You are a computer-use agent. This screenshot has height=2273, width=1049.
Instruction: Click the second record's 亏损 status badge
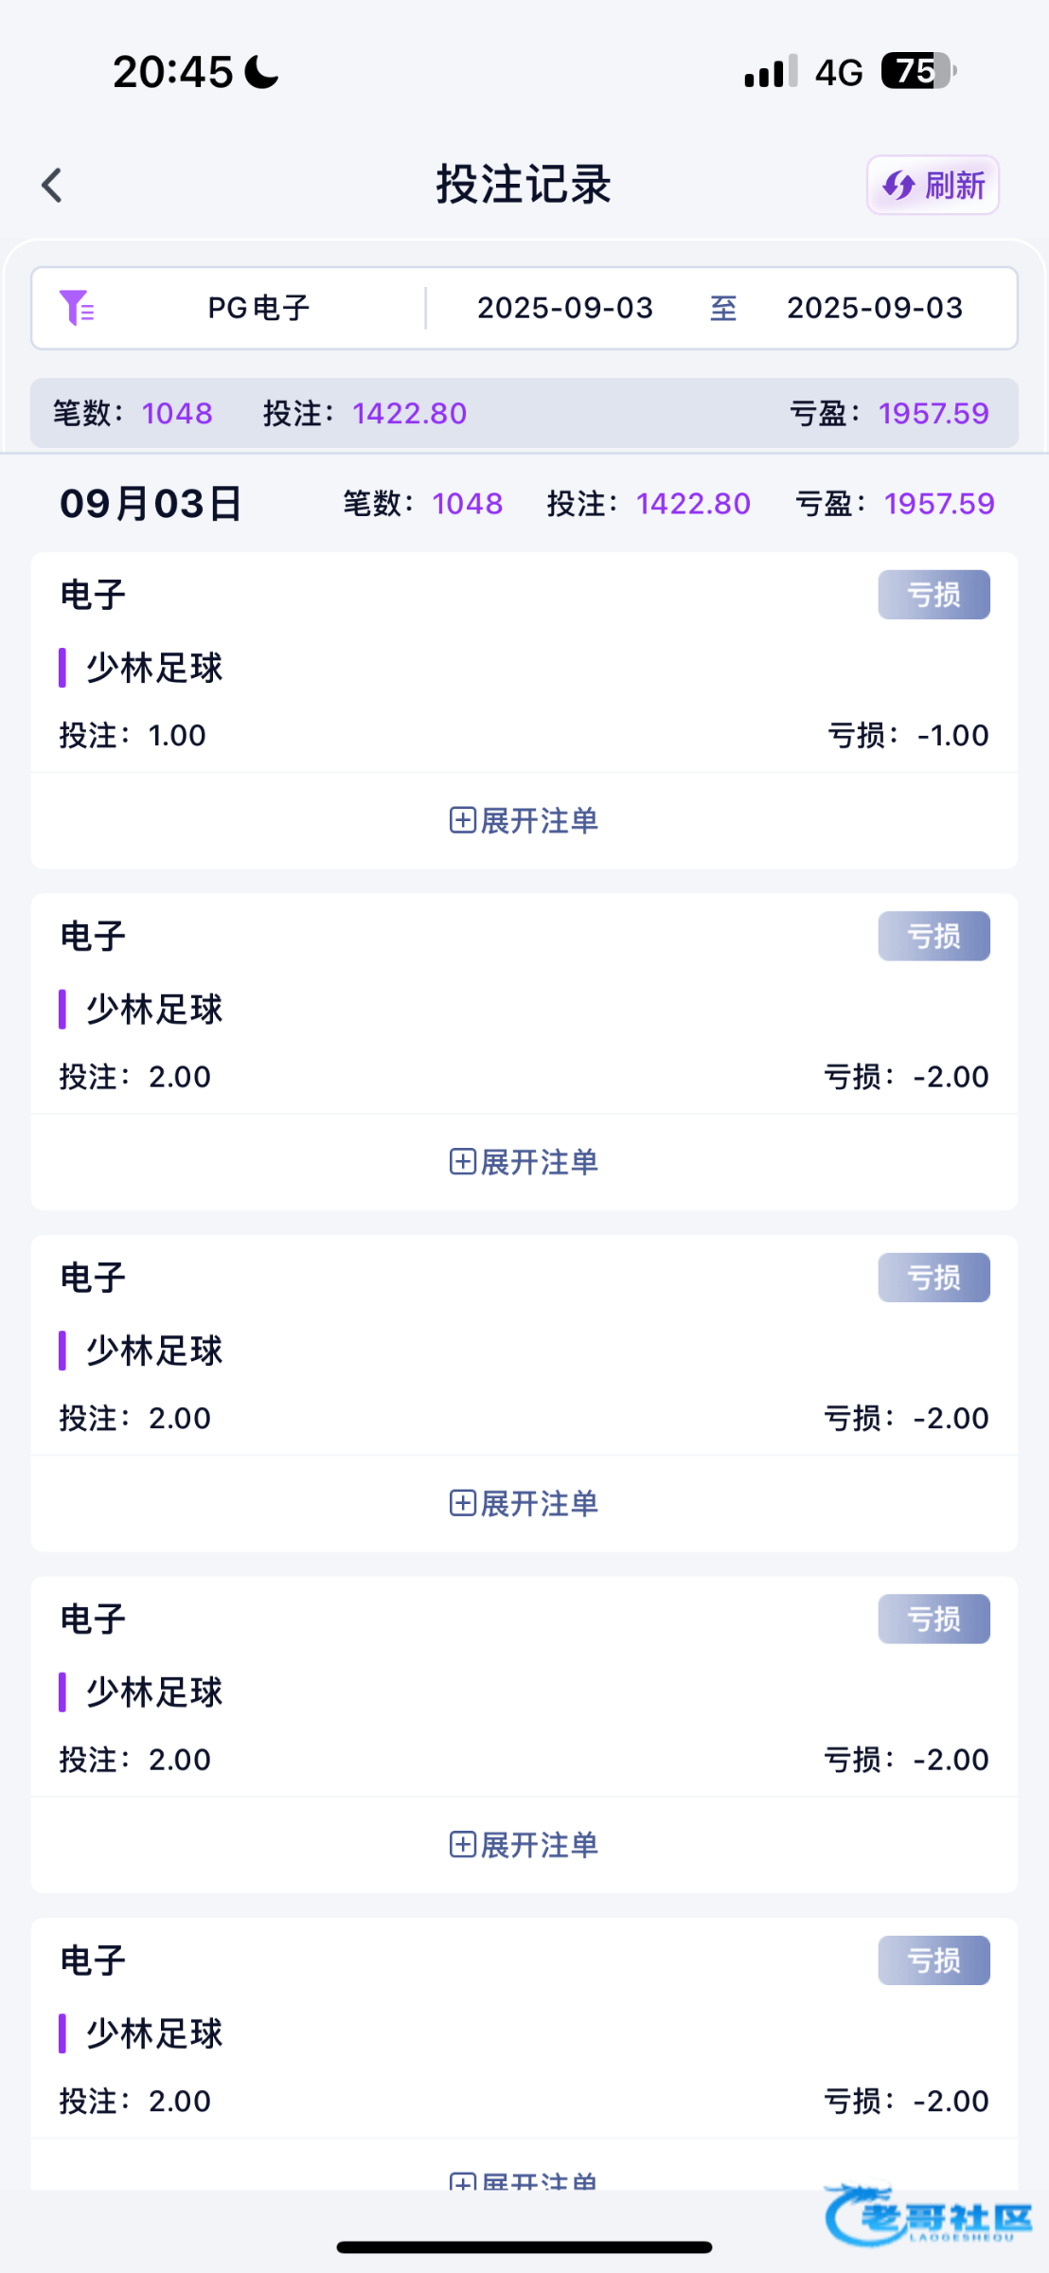coord(933,937)
